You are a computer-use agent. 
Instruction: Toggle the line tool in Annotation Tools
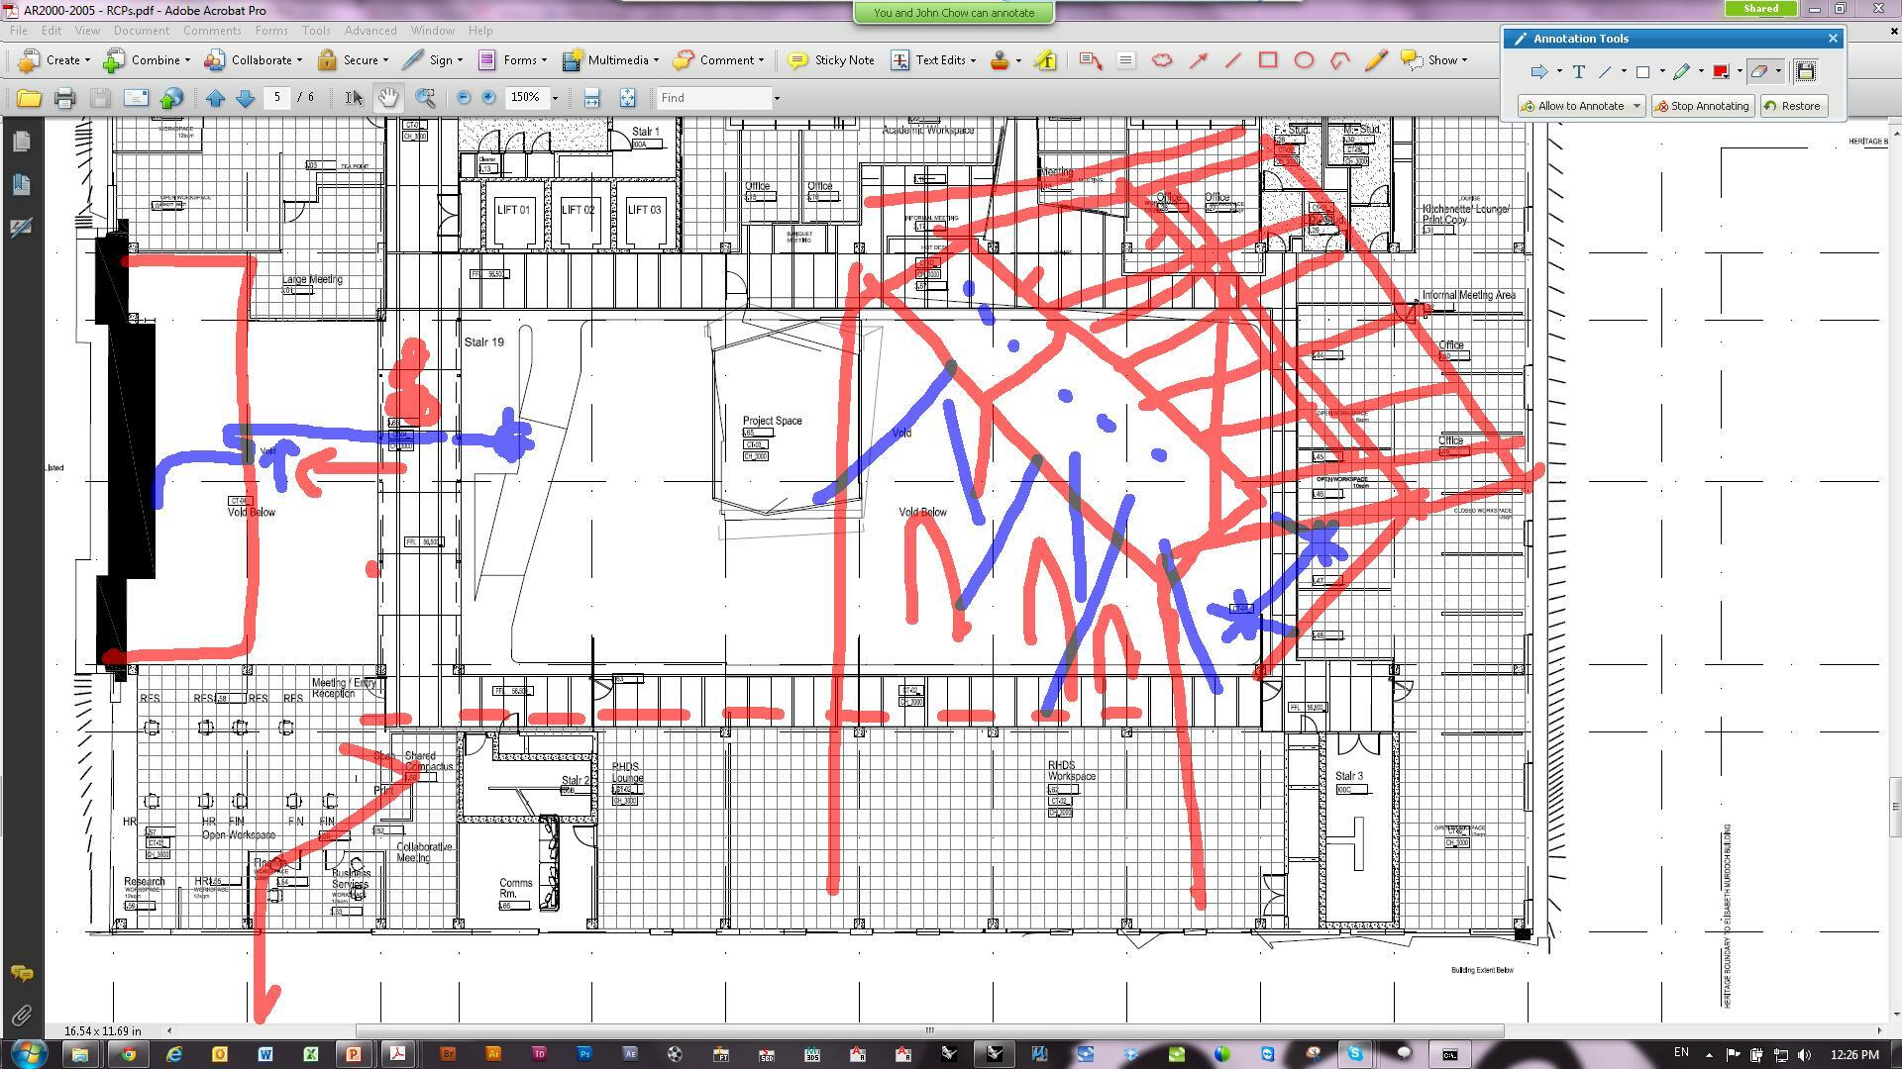pyautogui.click(x=1605, y=71)
